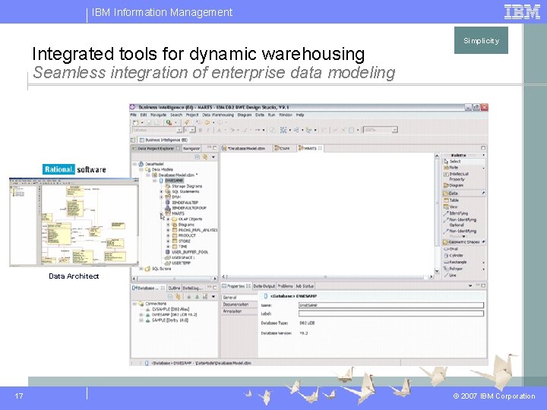Image resolution: width=547 pixels, height=410 pixels.
Task: Switch to the Job Status tab
Action: tap(305, 286)
